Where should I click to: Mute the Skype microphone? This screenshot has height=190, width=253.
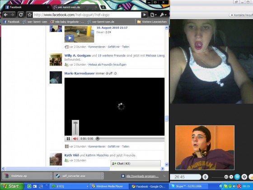(x=205, y=177)
